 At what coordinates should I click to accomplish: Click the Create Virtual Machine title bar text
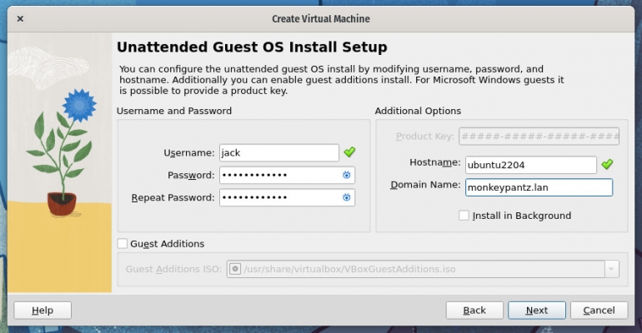coord(321,19)
